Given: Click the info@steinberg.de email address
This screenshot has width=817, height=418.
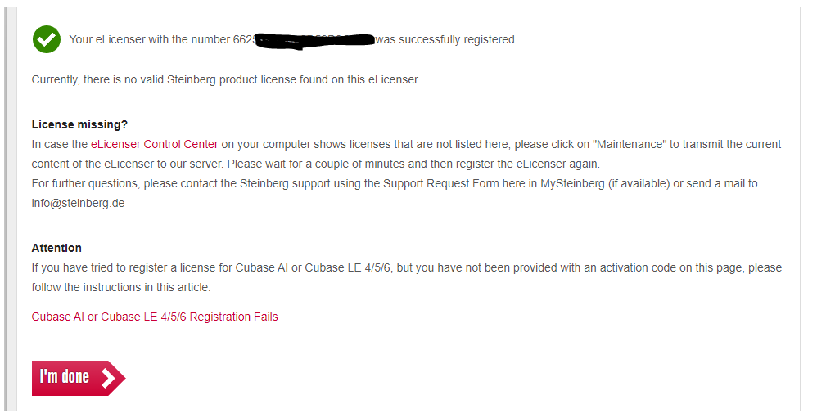Looking at the screenshot, I should tap(78, 203).
